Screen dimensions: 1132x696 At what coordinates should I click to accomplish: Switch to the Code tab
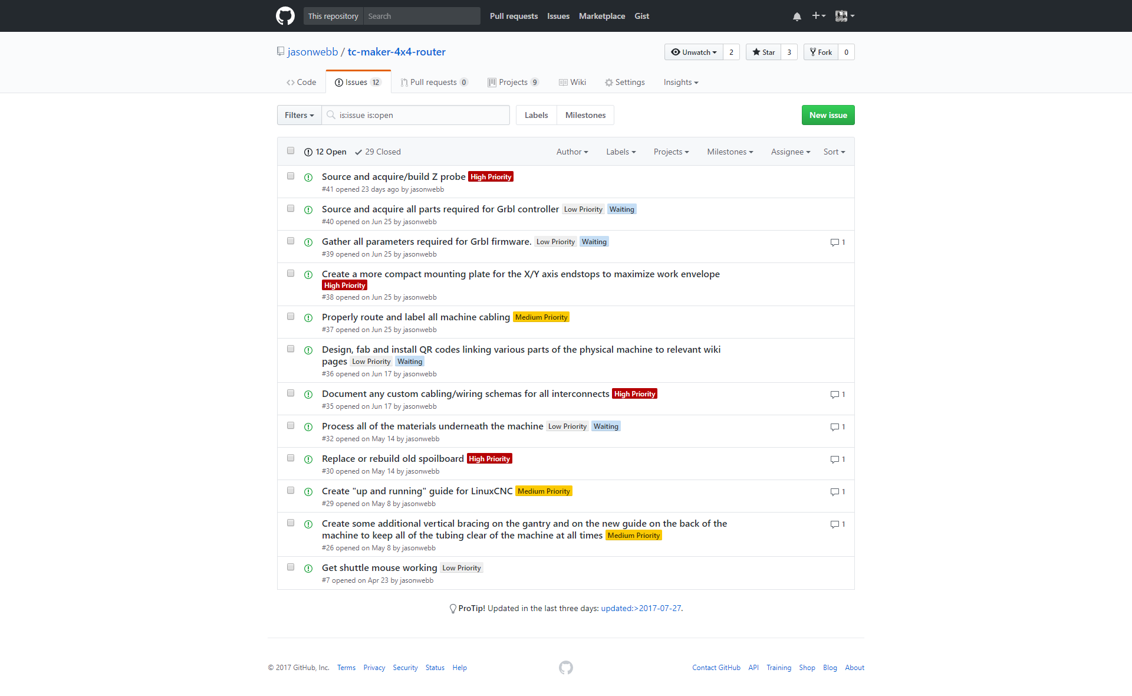[301, 82]
